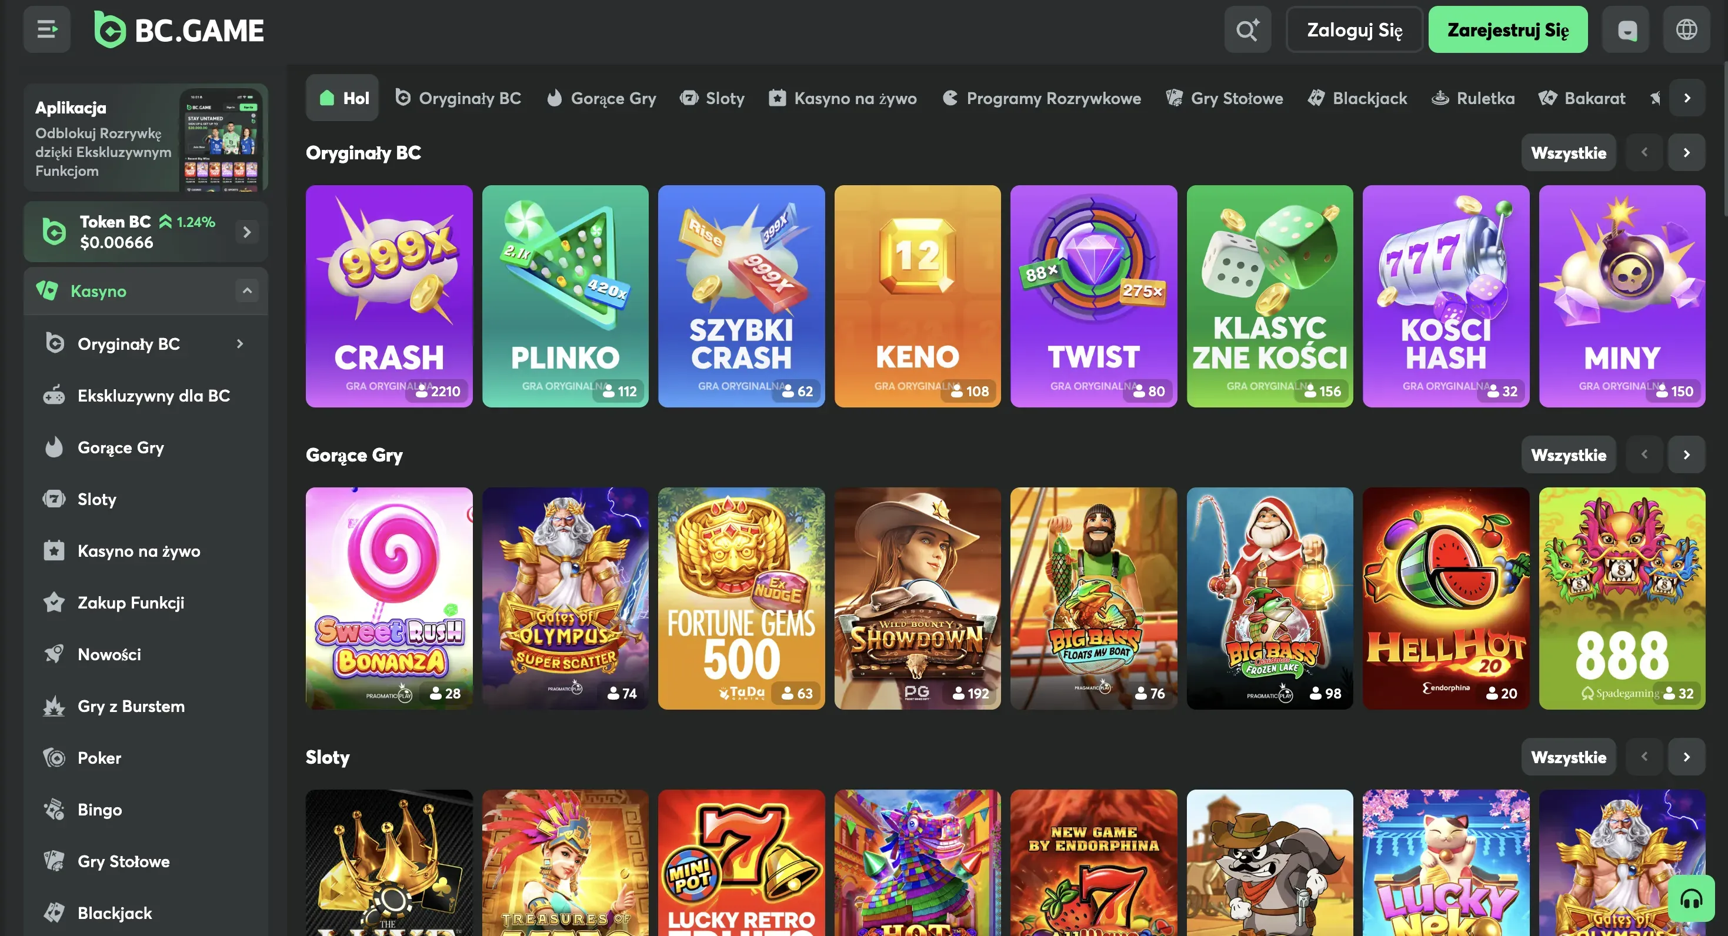Click the Poker chip icon
1728x936 pixels.
pyautogui.click(x=54, y=757)
